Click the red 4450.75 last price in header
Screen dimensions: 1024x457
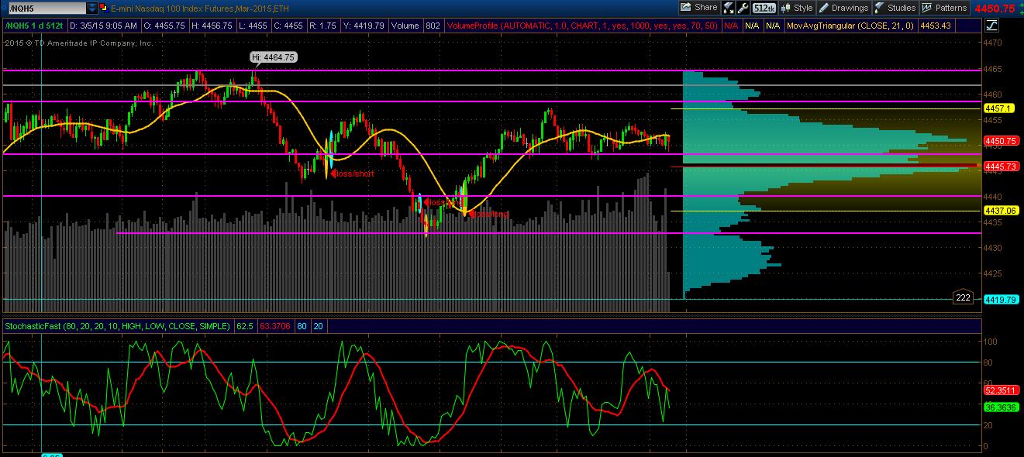(997, 9)
